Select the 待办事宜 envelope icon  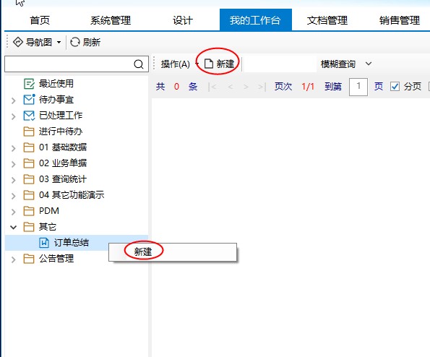pos(29,100)
